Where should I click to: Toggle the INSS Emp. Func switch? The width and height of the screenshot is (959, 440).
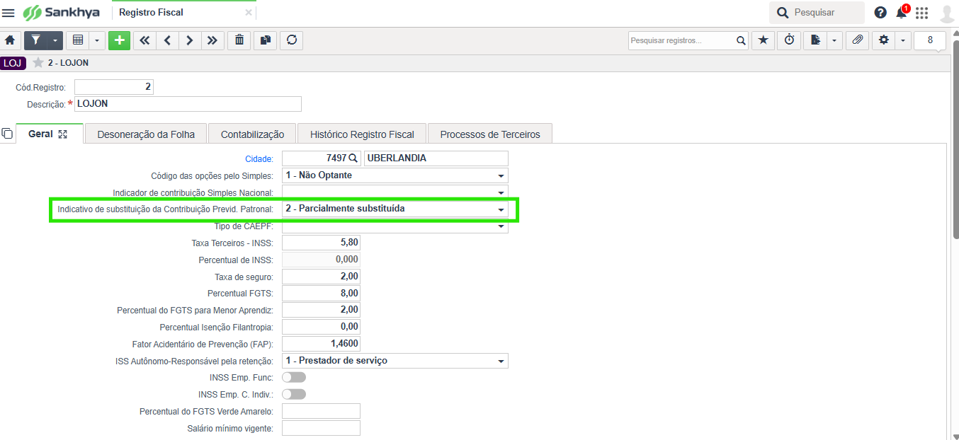294,378
